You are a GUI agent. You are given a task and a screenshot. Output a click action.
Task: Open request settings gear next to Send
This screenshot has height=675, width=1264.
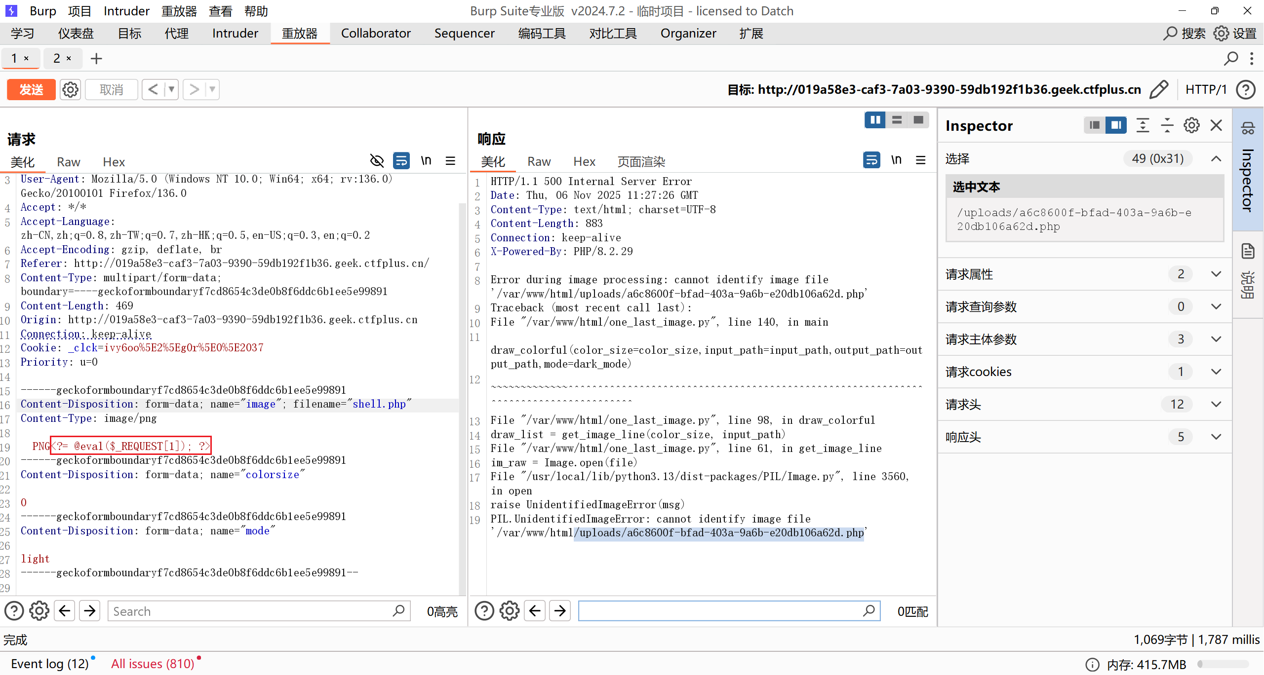click(x=70, y=89)
